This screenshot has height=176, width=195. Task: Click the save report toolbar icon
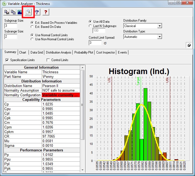click(x=6, y=12)
